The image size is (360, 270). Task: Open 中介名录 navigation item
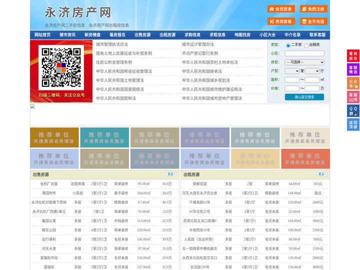[292, 35]
